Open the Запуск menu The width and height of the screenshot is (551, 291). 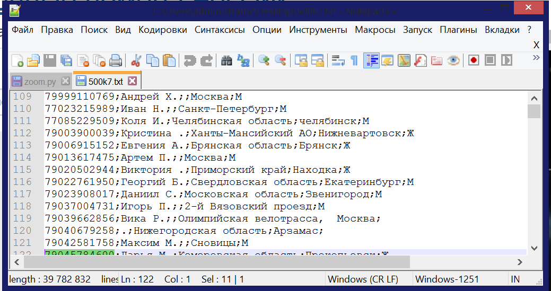click(x=417, y=30)
